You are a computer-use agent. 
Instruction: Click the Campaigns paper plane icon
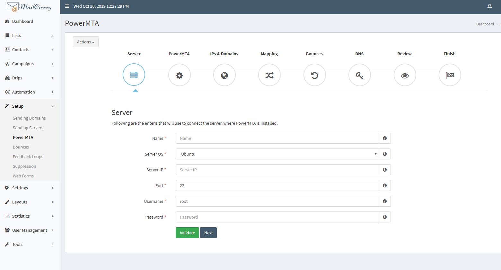[7, 64]
